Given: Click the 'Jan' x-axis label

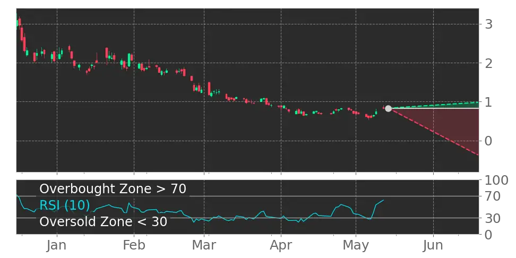Looking at the screenshot, I should (x=57, y=245).
